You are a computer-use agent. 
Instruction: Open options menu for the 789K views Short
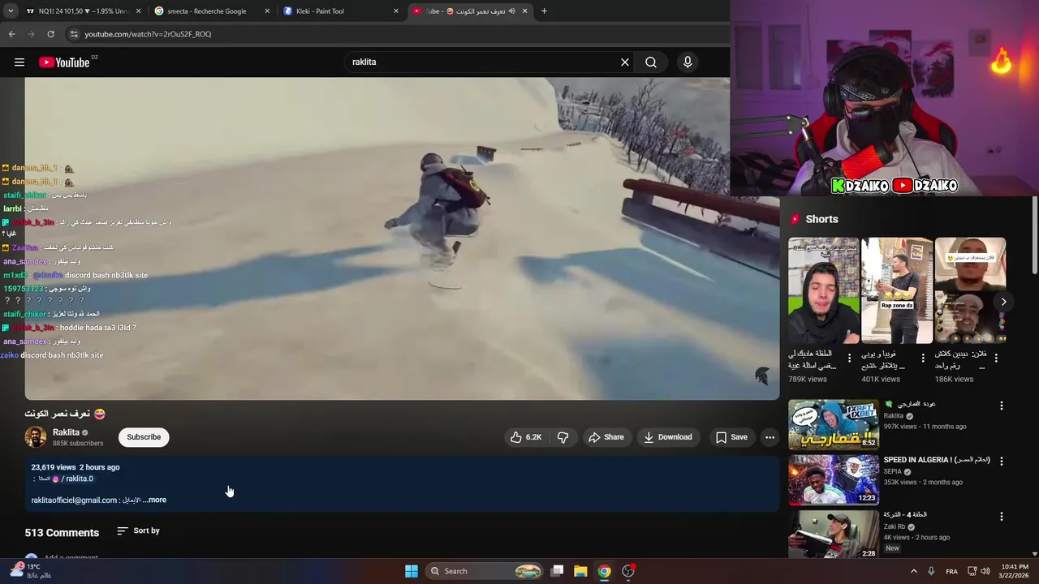pyautogui.click(x=850, y=358)
